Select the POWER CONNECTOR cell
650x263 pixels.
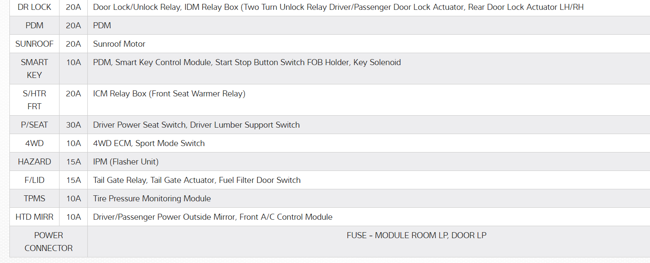(48, 242)
